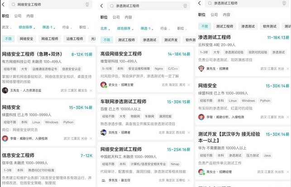Screen dimensions: 291x187
Task: Click the 15-25K·16薪 salary text
Action: click(178, 150)
